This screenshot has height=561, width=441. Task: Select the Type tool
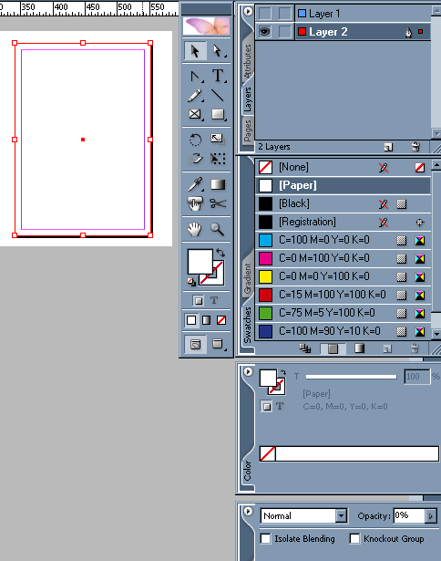click(x=218, y=77)
